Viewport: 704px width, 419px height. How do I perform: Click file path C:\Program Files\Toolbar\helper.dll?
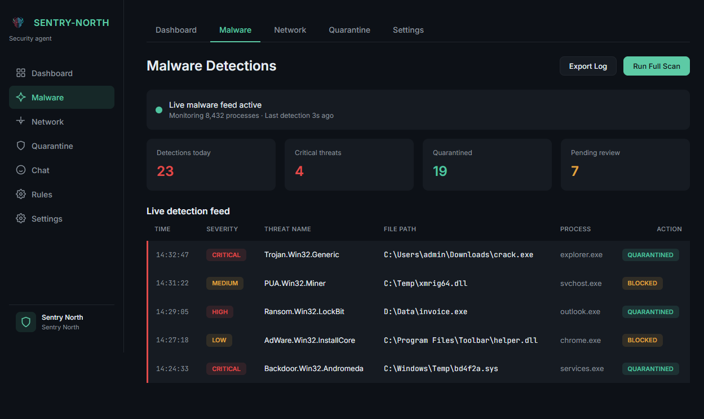point(461,340)
